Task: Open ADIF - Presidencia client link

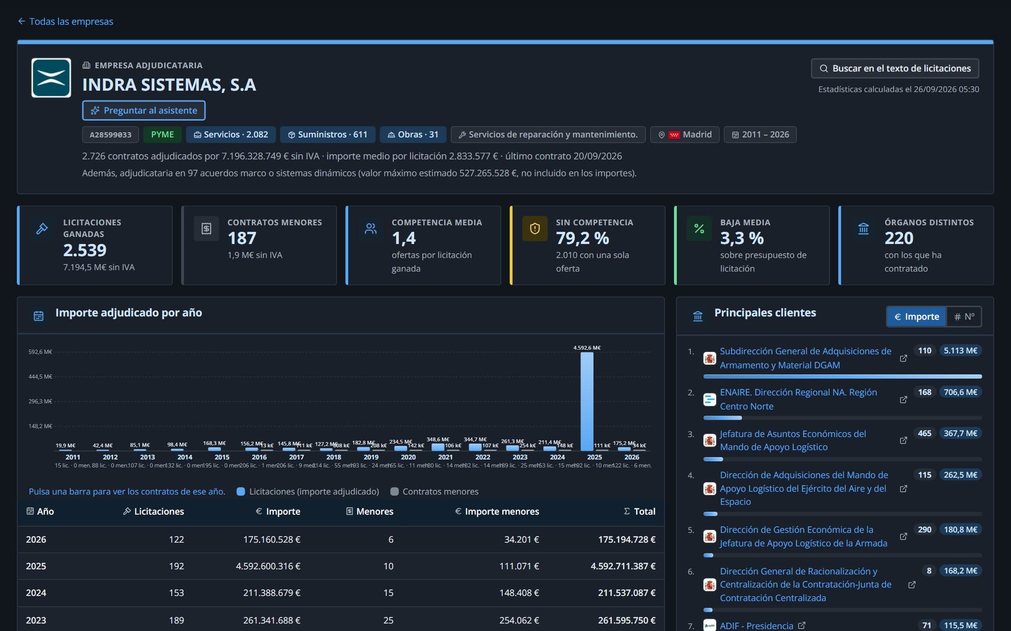Action: pyautogui.click(x=756, y=625)
